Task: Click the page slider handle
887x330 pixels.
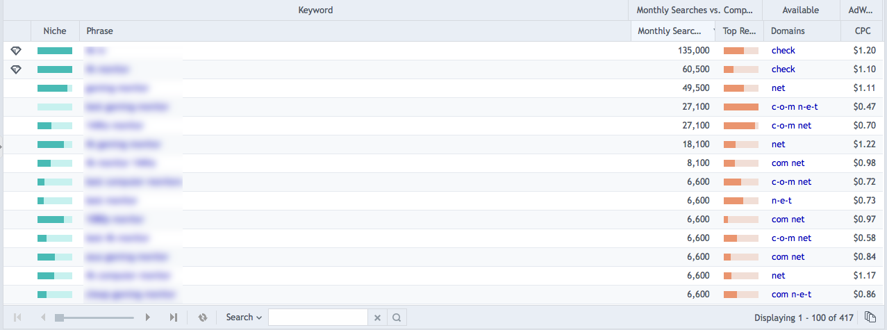Action: (60, 317)
